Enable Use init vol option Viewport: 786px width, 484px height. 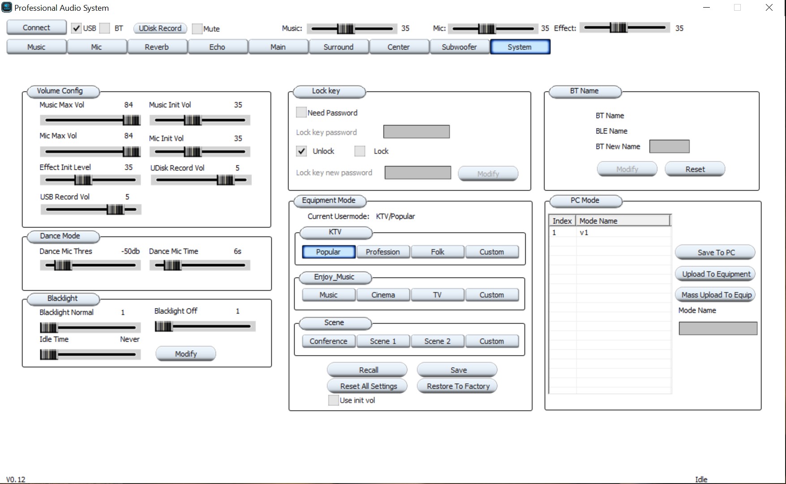click(x=333, y=400)
